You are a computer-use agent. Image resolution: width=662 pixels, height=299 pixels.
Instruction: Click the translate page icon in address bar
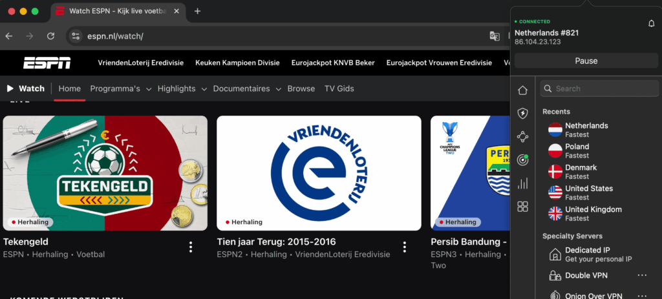[495, 36]
